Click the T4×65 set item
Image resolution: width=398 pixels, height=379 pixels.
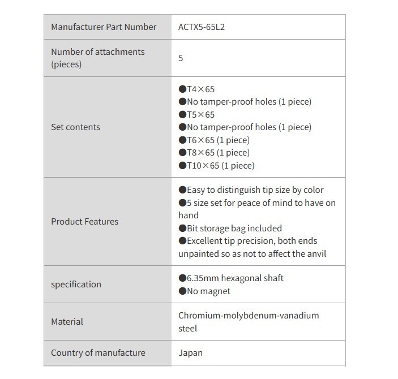(x=197, y=89)
